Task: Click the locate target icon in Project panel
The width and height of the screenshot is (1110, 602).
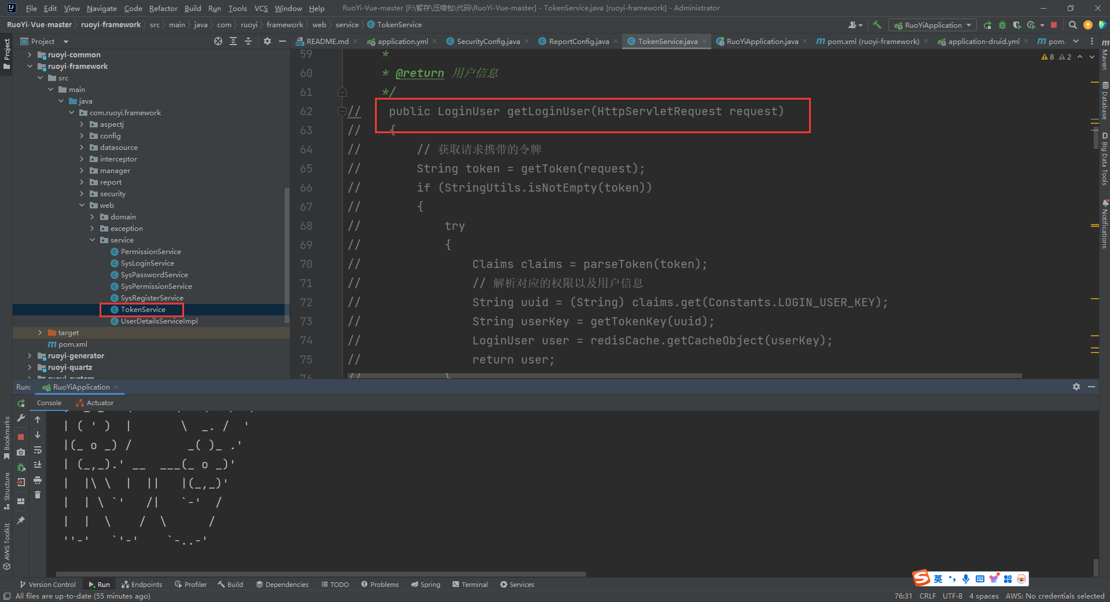Action: click(x=218, y=41)
